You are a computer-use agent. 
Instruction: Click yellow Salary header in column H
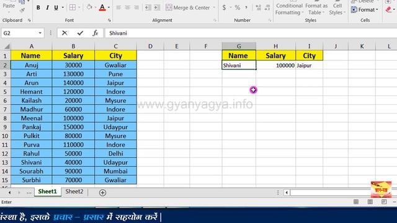click(275, 56)
